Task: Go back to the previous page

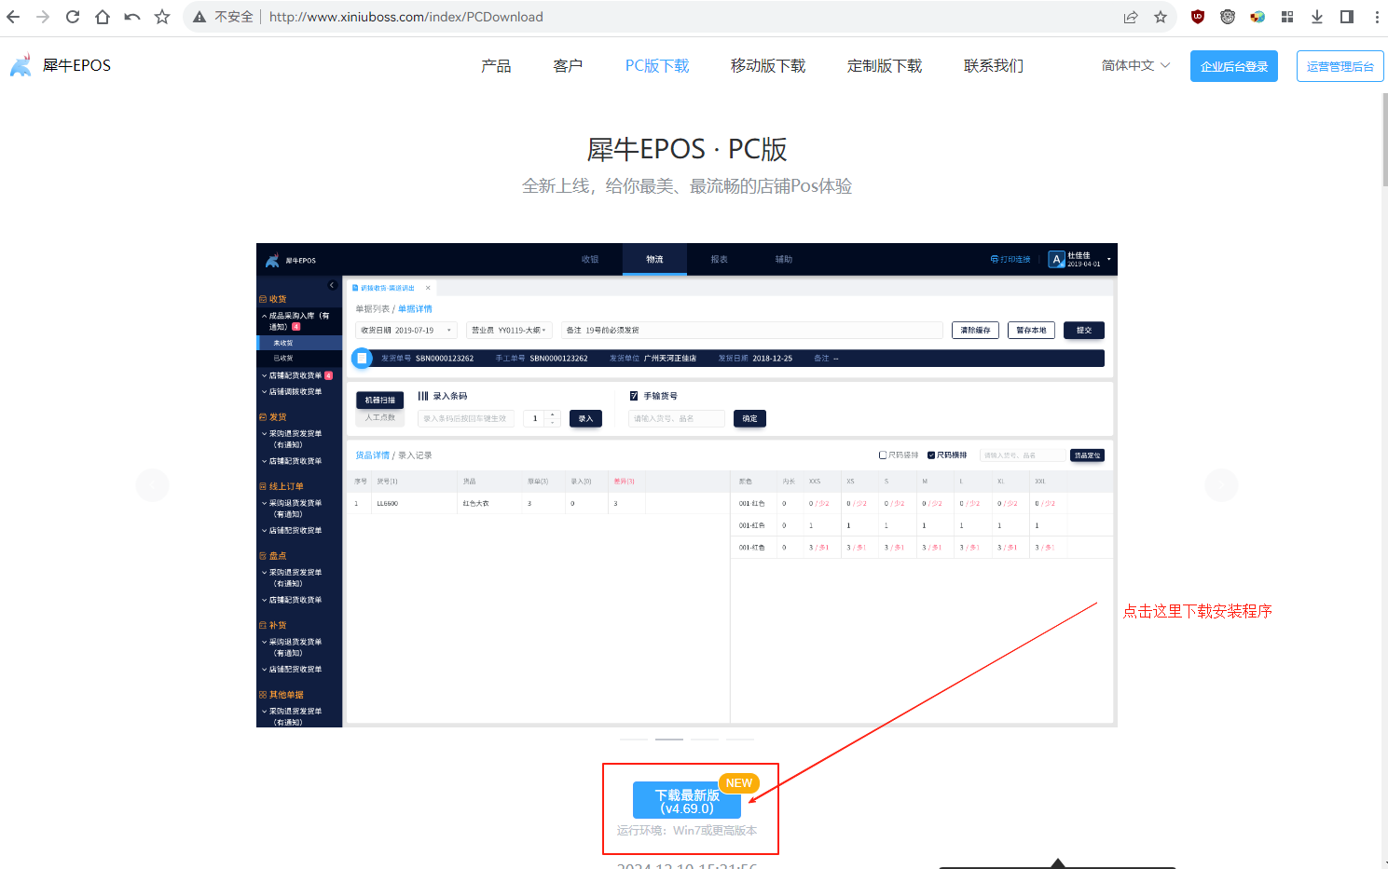Action: pyautogui.click(x=13, y=17)
